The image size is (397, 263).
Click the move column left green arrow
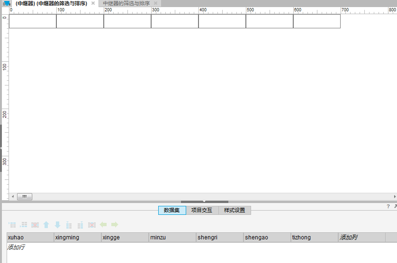103,224
